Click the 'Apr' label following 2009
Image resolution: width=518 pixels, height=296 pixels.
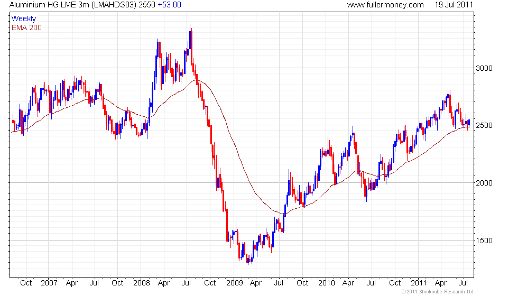pyautogui.click(x=256, y=283)
